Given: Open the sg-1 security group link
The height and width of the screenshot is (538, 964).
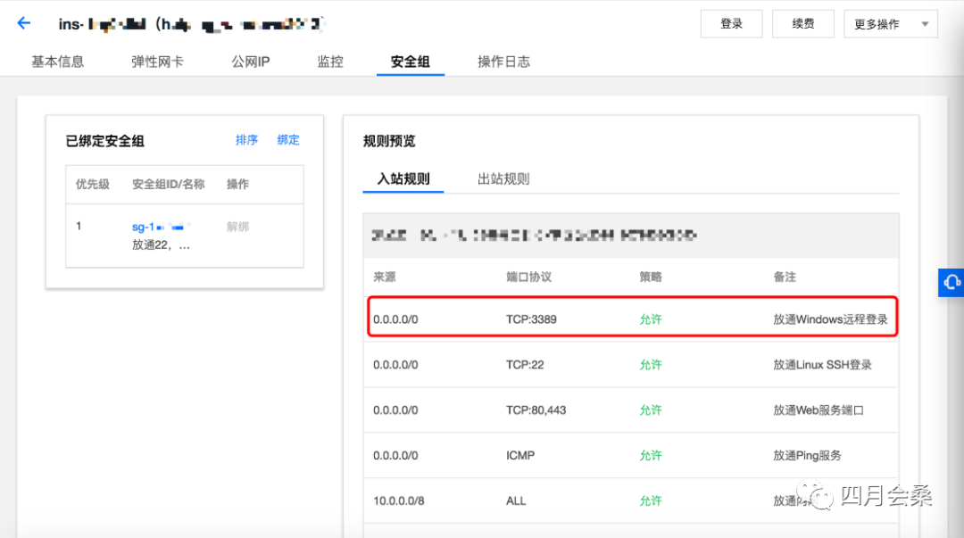Looking at the screenshot, I should (x=161, y=227).
